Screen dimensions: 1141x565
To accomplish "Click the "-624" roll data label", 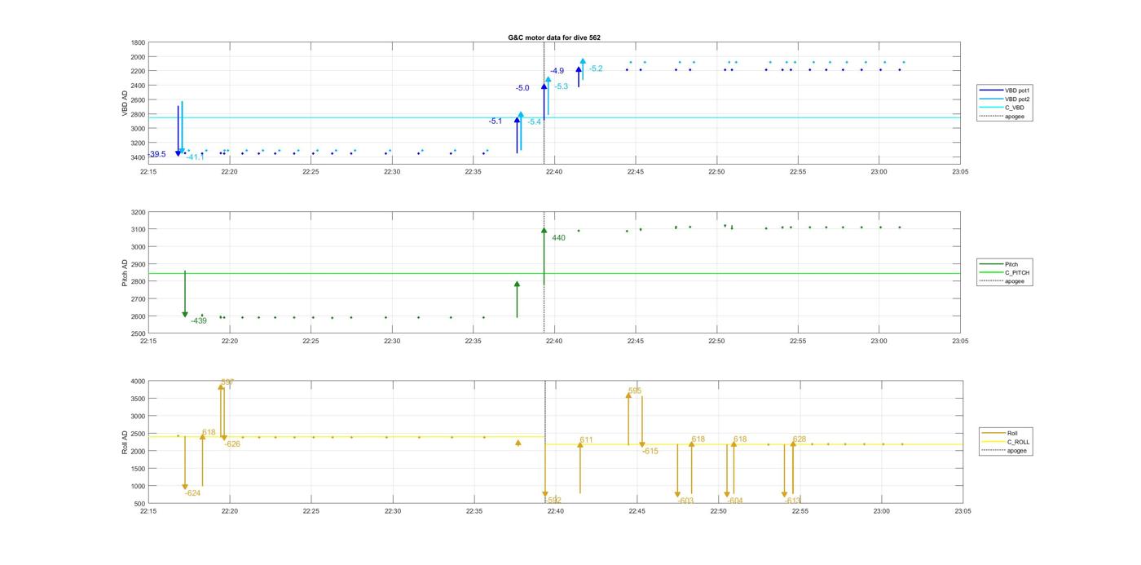I will 192,493.
